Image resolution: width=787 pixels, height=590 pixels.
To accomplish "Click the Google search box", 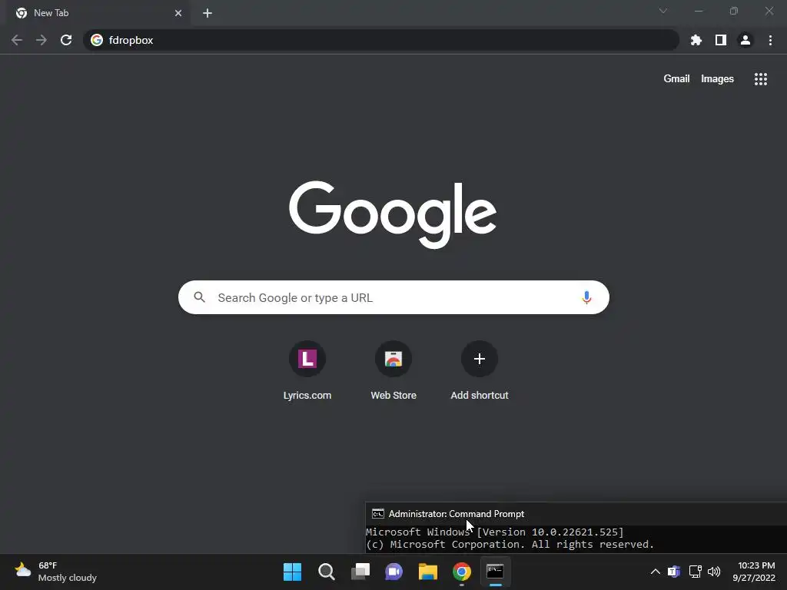I will (x=393, y=297).
